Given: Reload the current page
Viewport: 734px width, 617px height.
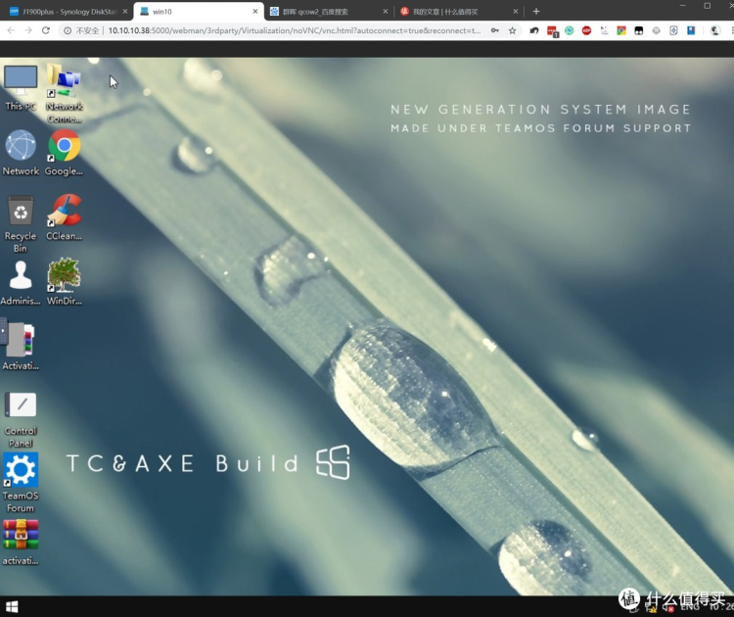Looking at the screenshot, I should point(46,30).
